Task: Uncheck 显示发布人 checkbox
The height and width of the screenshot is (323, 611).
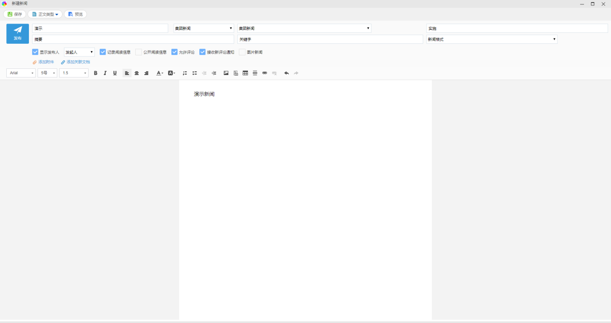Action: pos(35,52)
